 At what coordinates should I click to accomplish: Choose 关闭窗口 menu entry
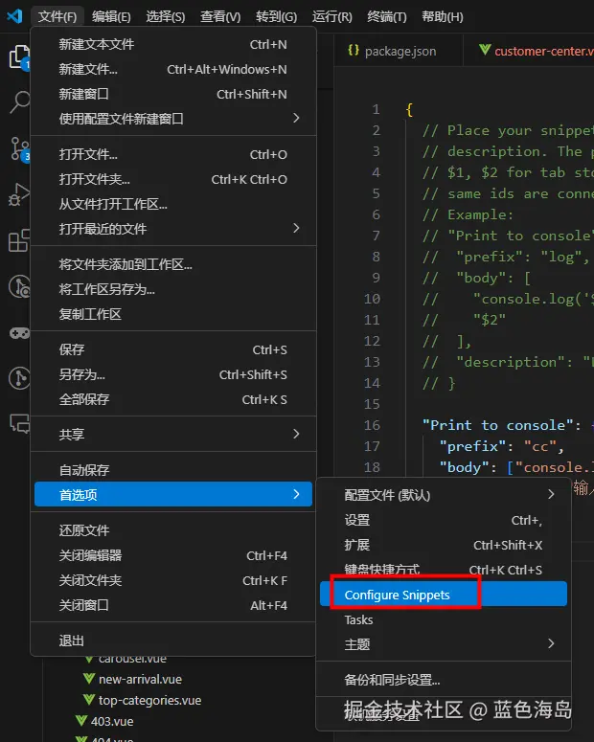click(173, 605)
